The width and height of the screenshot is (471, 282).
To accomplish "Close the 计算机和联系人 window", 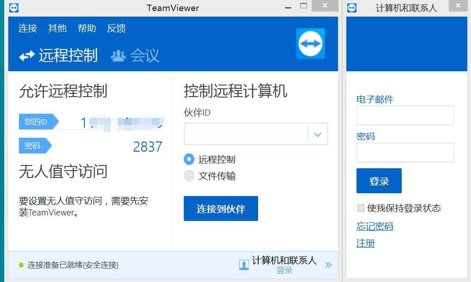I will click(458, 6).
